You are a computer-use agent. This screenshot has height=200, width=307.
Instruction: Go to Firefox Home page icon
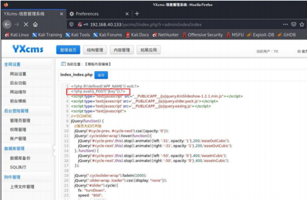point(35,25)
